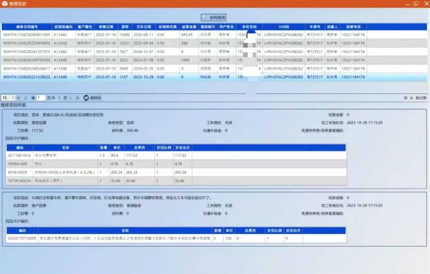This screenshot has height=274, width=430.
Task: Click mileage cell 15880
Action: 125,35
